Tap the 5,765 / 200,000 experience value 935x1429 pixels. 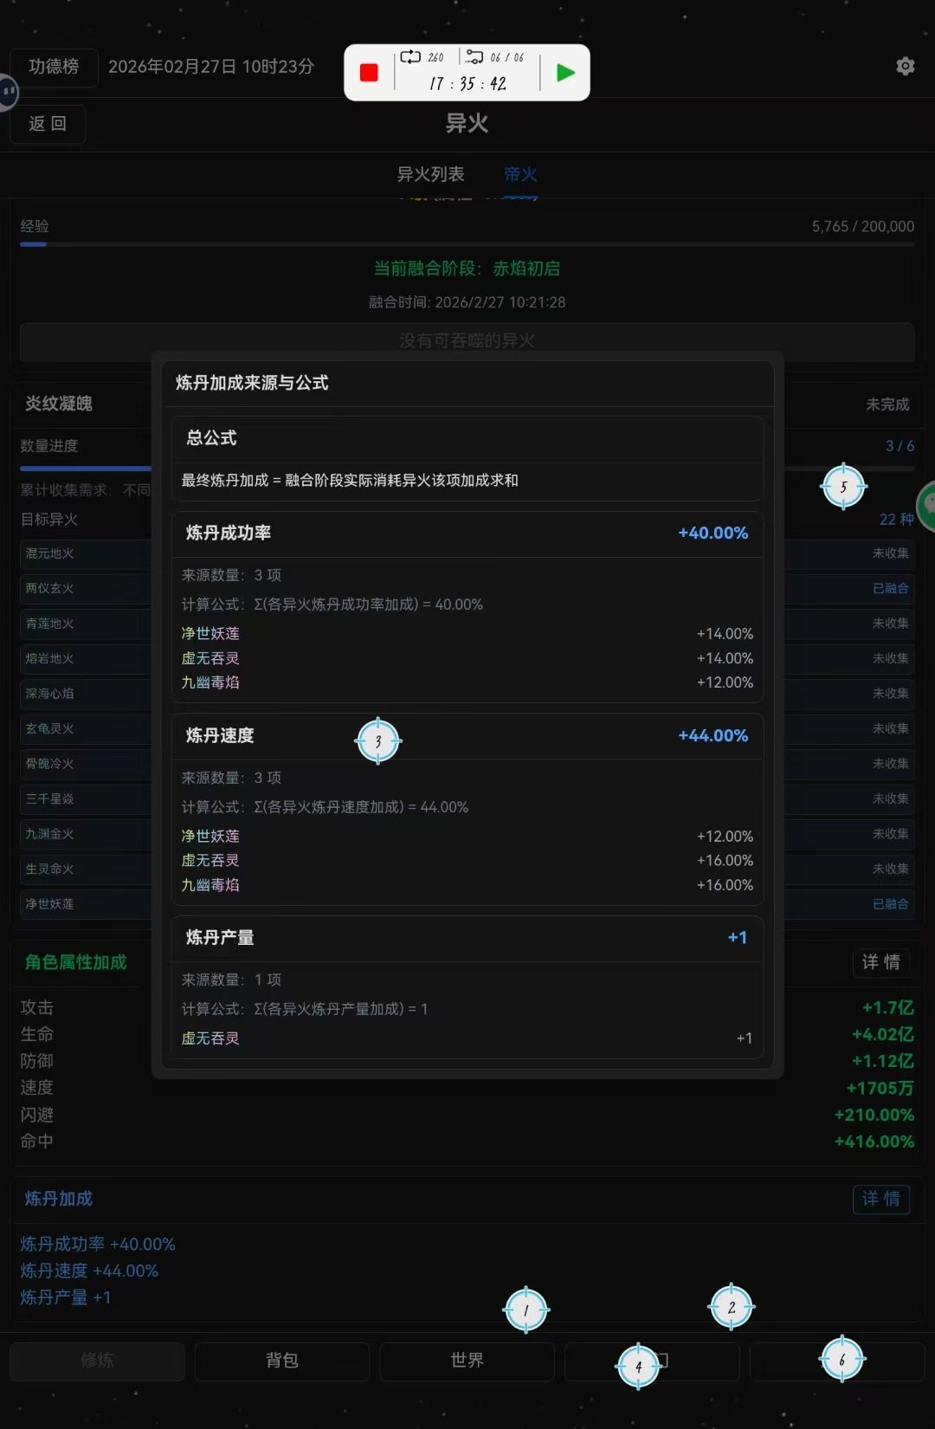point(863,227)
